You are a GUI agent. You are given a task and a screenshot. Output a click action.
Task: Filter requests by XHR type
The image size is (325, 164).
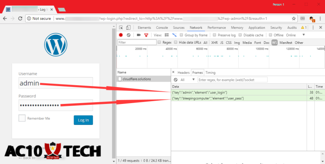(x=214, y=43)
